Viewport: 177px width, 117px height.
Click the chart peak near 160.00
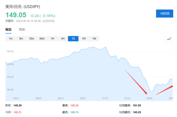click(94, 47)
